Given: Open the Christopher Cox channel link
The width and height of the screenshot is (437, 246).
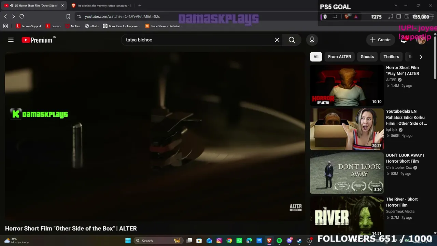Looking at the screenshot, I should click(399, 167).
